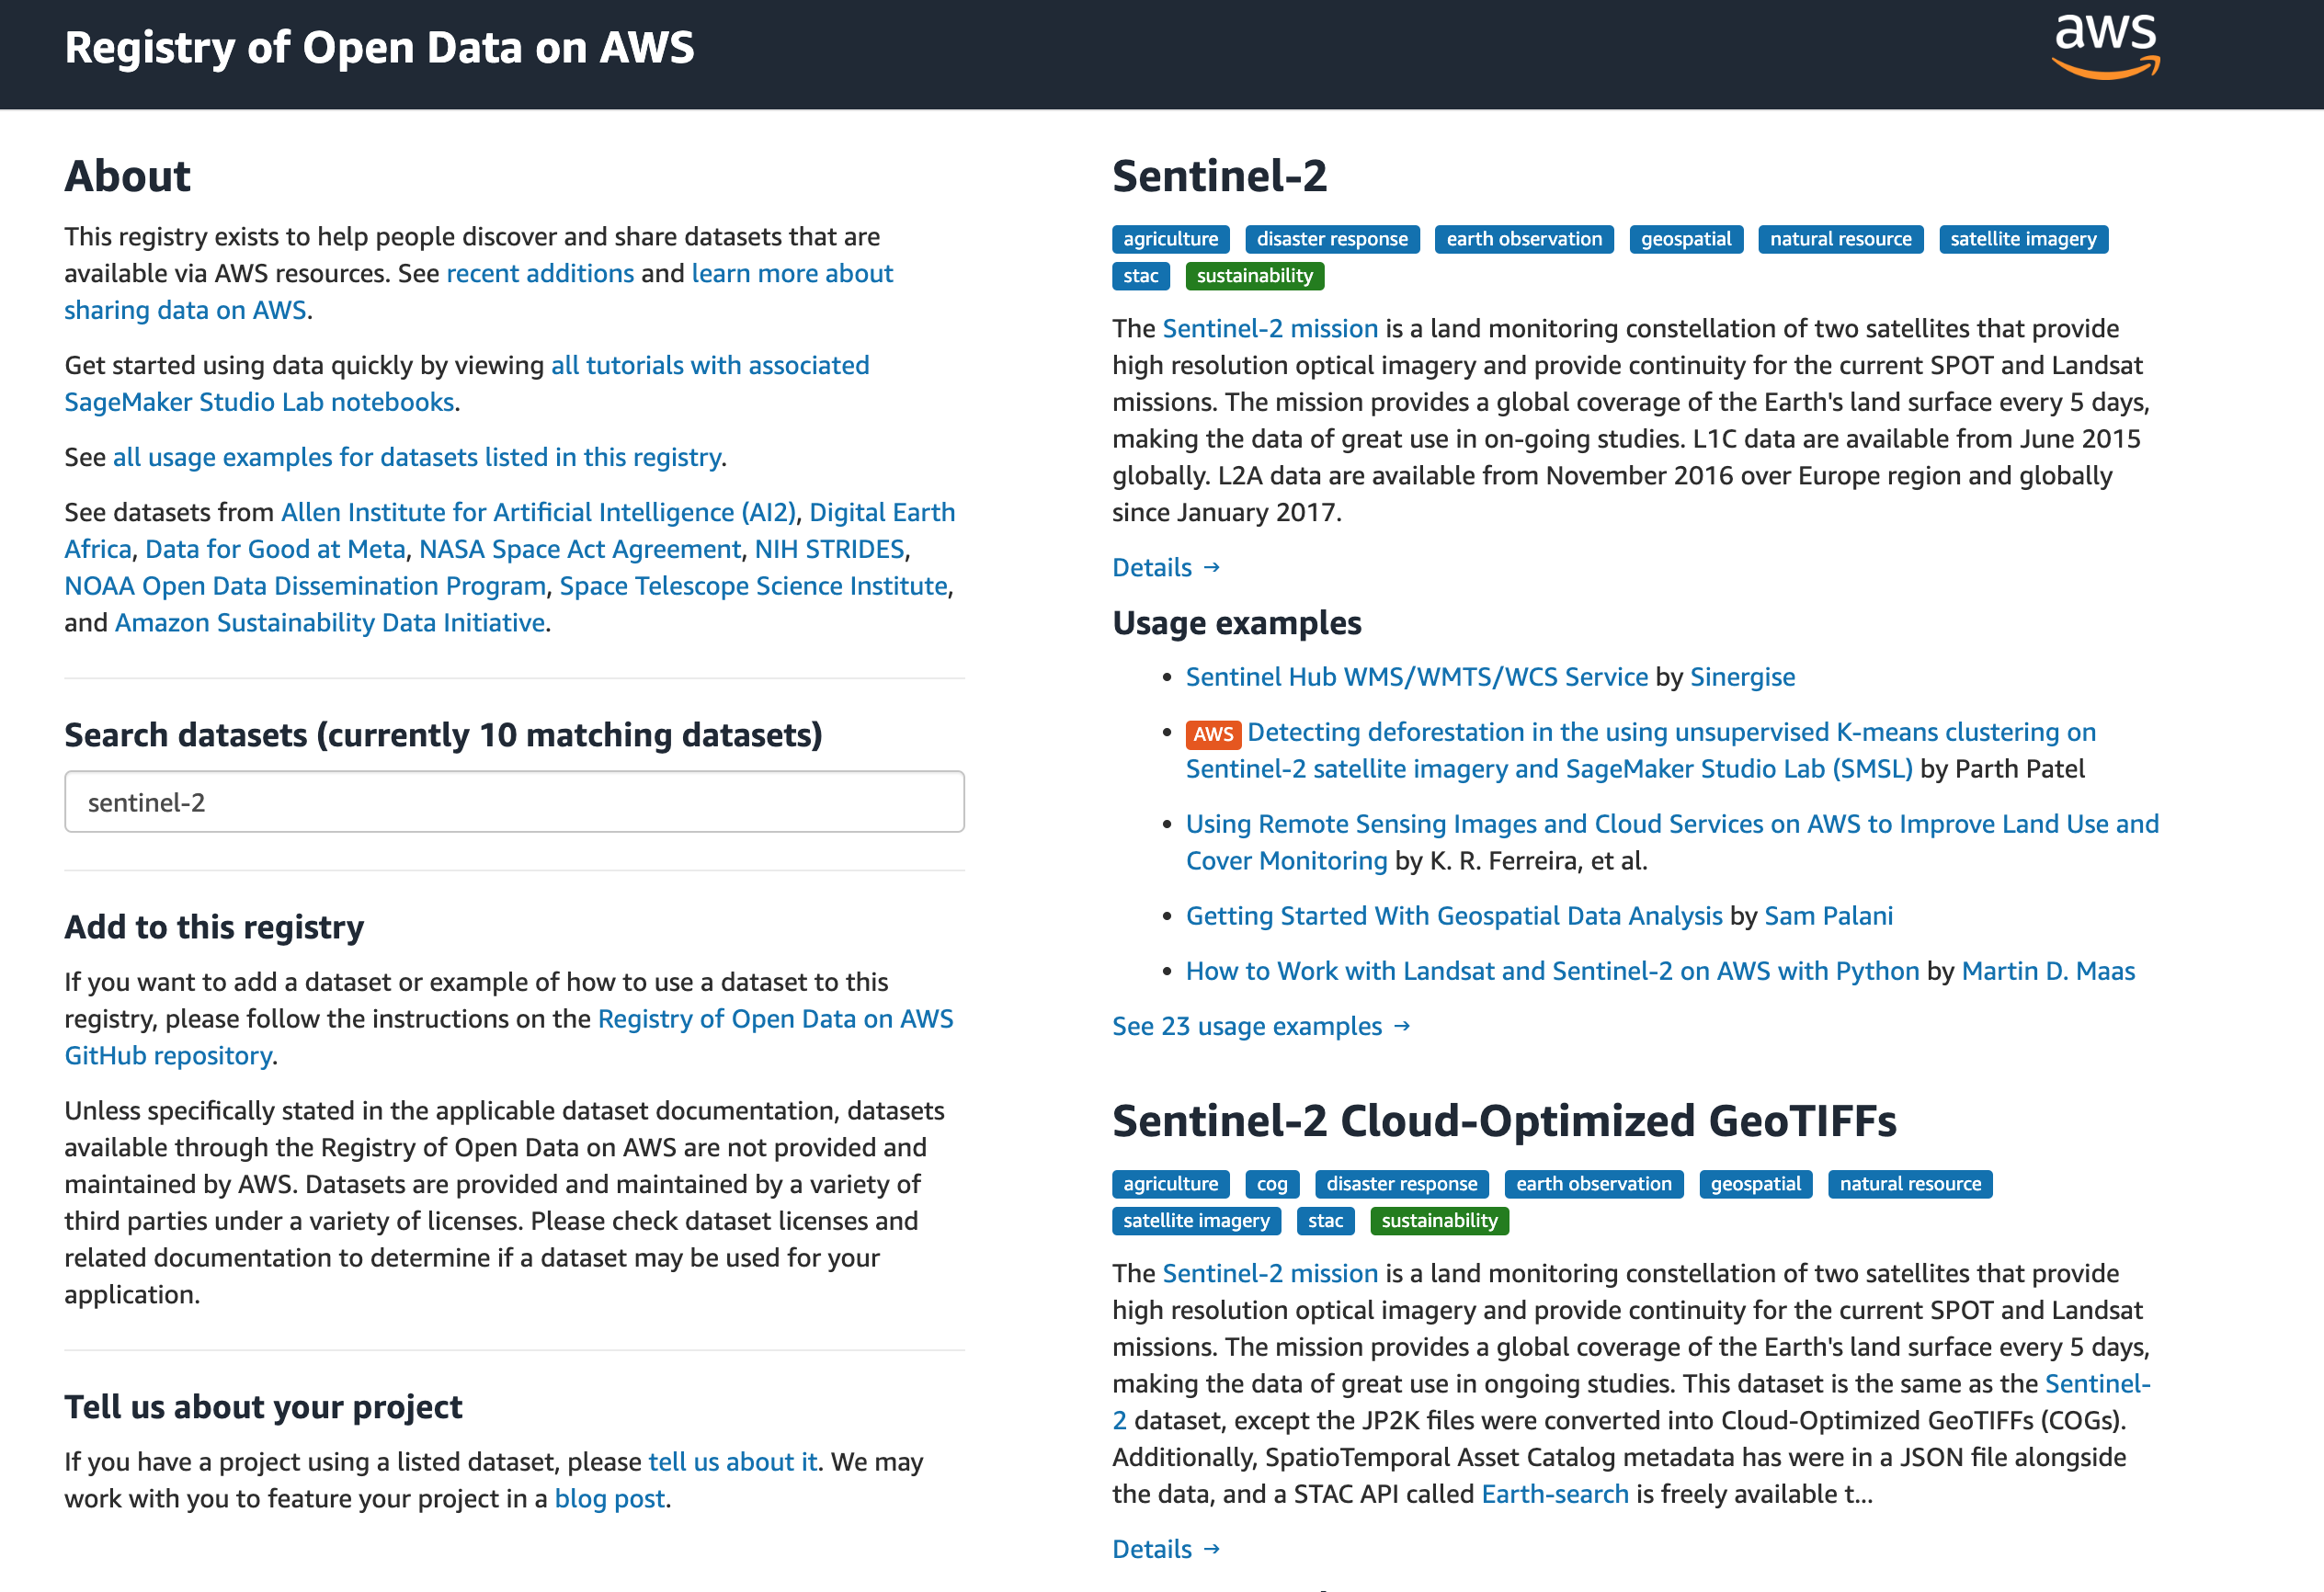
Task: Select the stac tag under Sentinel-2
Action: (x=1140, y=276)
